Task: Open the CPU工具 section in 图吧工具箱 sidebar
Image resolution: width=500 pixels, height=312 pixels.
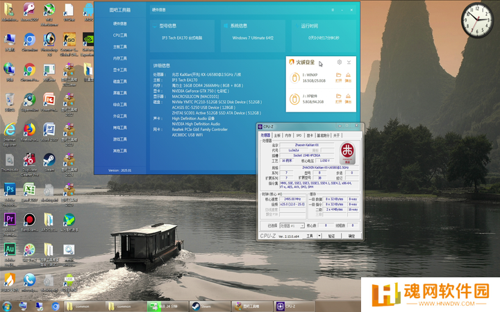Action: (120, 35)
